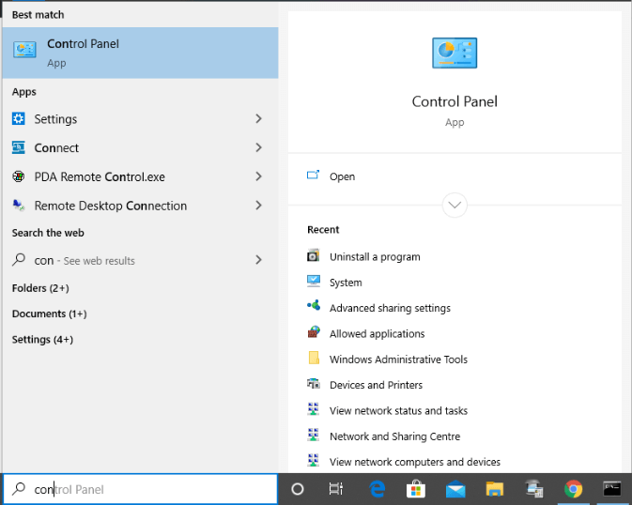The image size is (632, 505).
Task: Click the Network and Sharing Centre icon
Action: click(313, 435)
